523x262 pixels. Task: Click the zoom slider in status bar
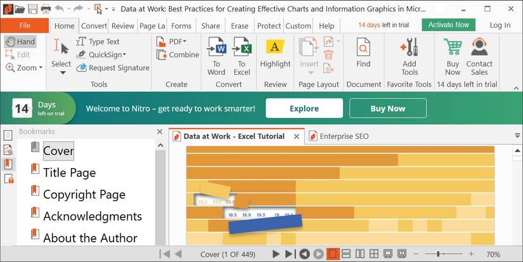pyautogui.click(x=444, y=254)
